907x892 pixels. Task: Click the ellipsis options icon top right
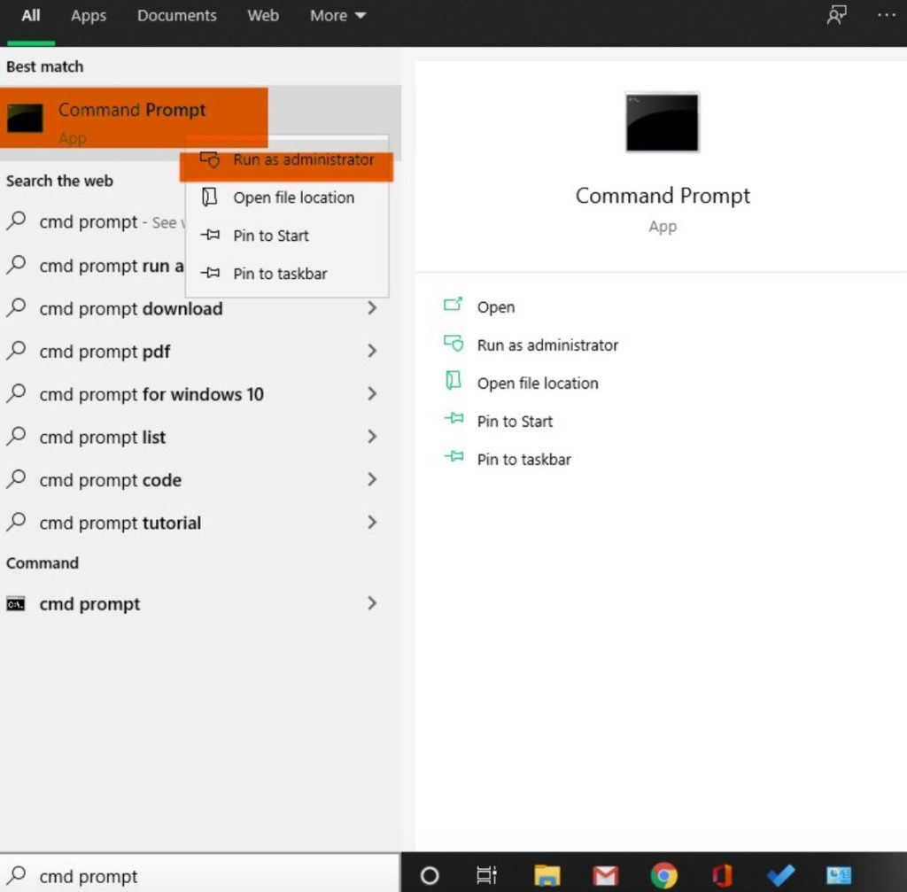click(887, 15)
